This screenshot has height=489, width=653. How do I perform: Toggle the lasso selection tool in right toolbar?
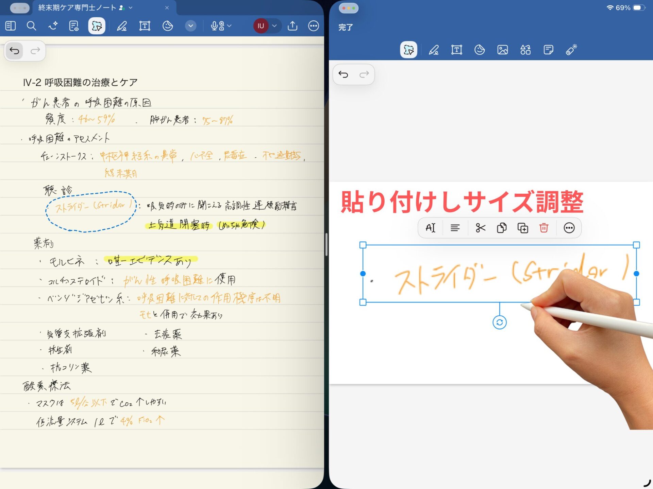pyautogui.click(x=408, y=50)
